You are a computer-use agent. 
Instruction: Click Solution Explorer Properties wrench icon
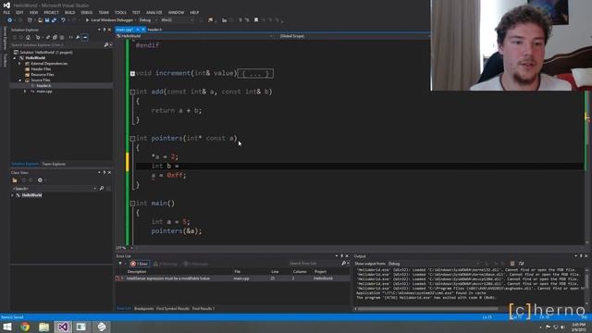pos(78,37)
